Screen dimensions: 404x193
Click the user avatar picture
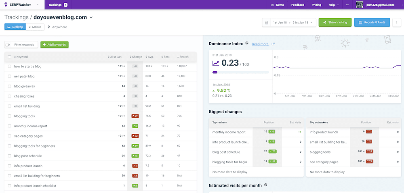pyautogui.click(x=360, y=4)
